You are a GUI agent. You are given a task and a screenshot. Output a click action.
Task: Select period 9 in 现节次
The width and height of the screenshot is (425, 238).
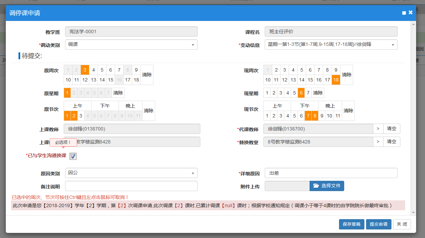click(x=322, y=116)
